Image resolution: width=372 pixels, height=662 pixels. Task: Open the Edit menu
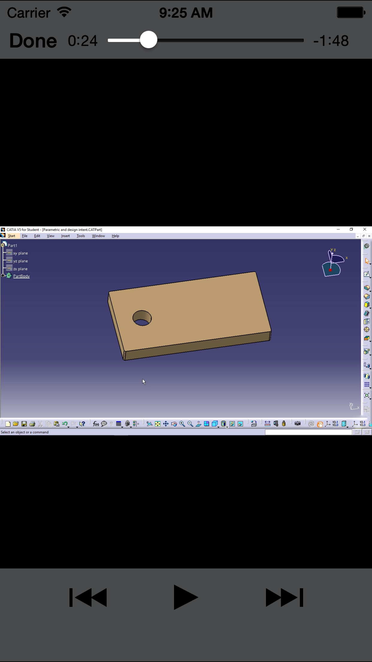pos(37,236)
